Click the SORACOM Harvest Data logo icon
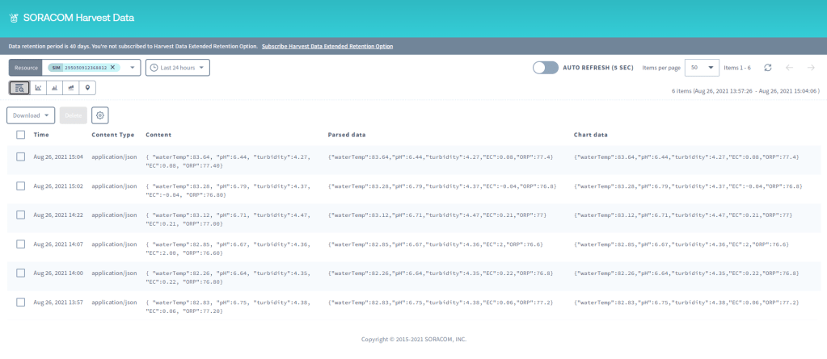 (x=13, y=17)
